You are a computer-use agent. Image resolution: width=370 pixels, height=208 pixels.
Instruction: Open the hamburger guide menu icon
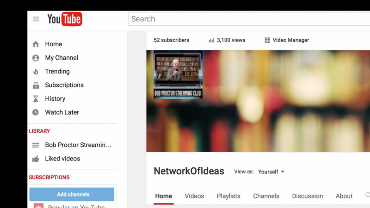36,19
